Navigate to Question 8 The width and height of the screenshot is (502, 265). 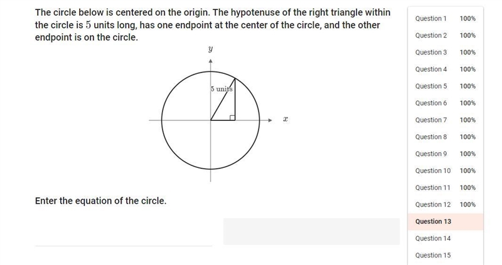tap(446, 137)
